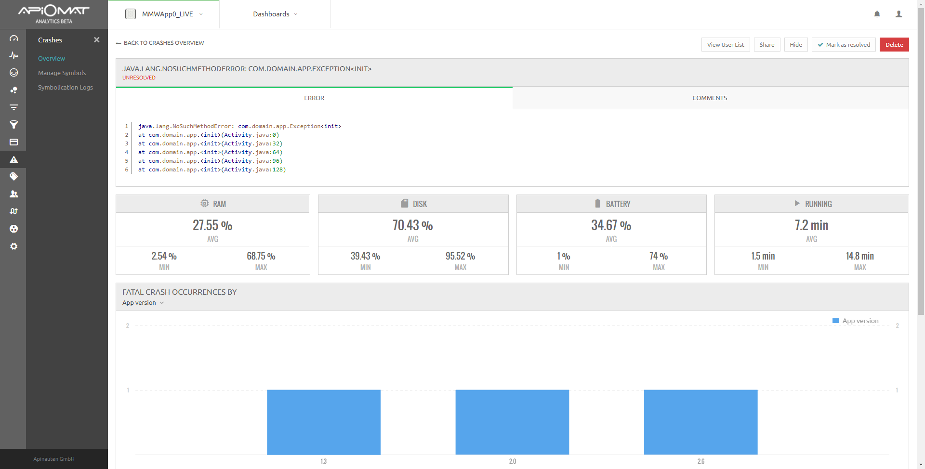Open the users sidebar icon
Screen dimensions: 925x469
13,194
